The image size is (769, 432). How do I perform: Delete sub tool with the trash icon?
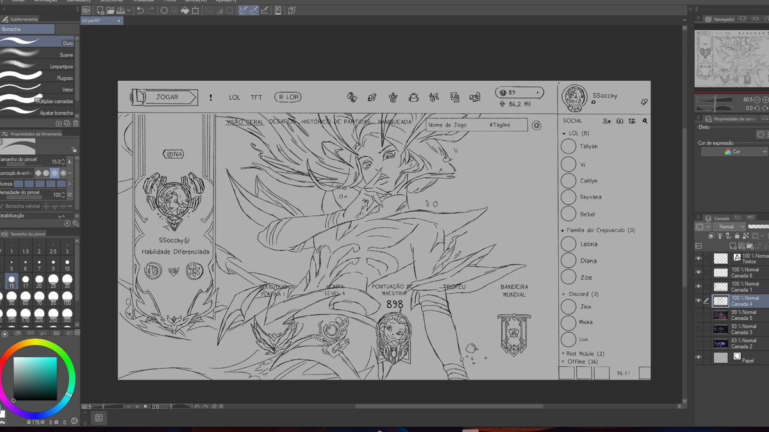75,123
